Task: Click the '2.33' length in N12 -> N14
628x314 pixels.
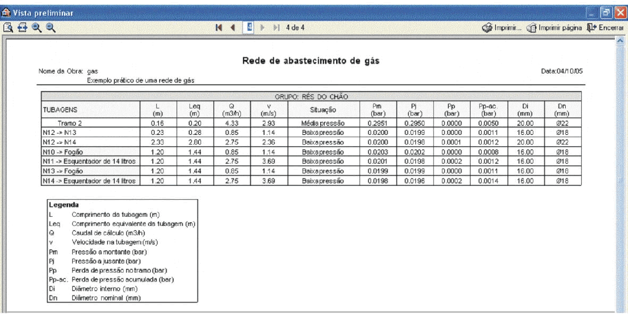Action: (157, 142)
